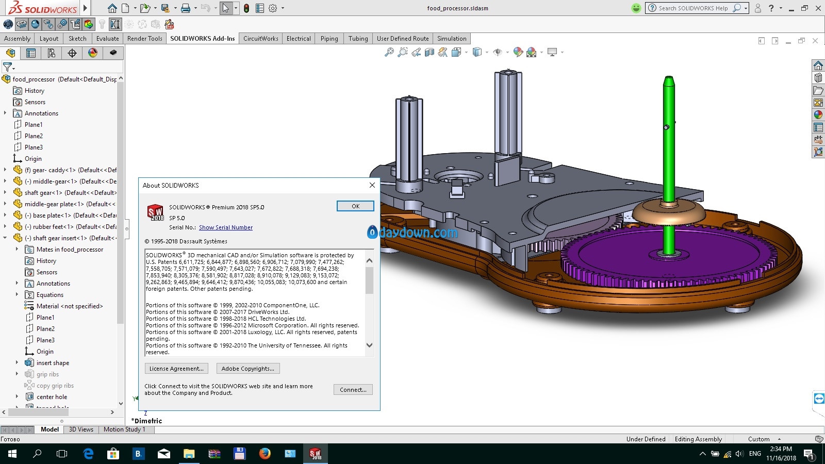Open the Hide/Show Items eye dropdown arrow
Image resolution: width=825 pixels, height=464 pixels.
(x=507, y=52)
